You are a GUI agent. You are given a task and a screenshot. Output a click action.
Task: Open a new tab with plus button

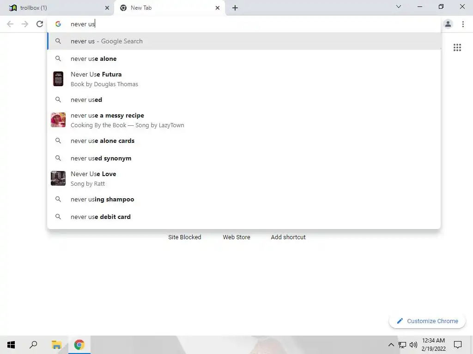(235, 8)
